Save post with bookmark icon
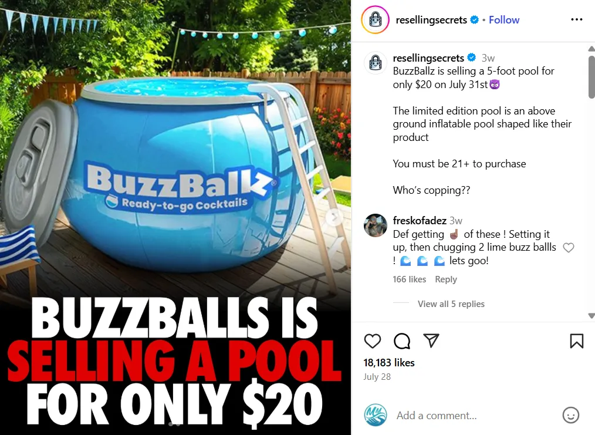 (576, 341)
